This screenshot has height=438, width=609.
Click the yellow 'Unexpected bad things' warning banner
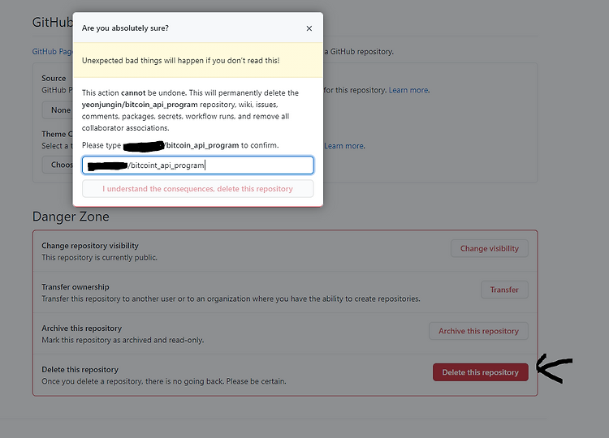197,61
